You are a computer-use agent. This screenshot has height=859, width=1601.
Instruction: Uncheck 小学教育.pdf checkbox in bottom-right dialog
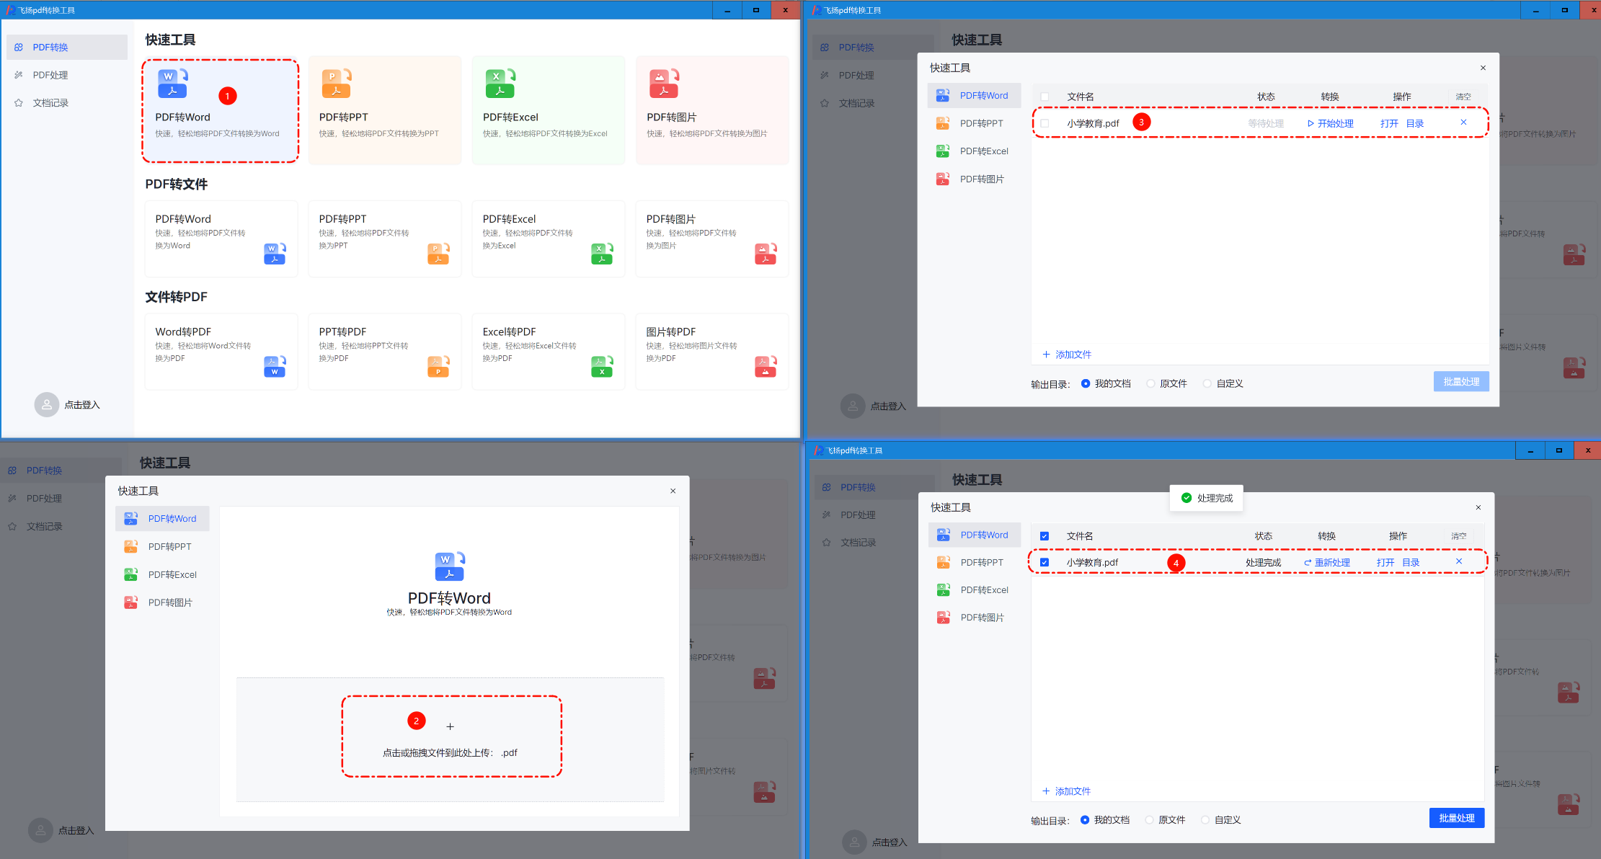[1045, 562]
